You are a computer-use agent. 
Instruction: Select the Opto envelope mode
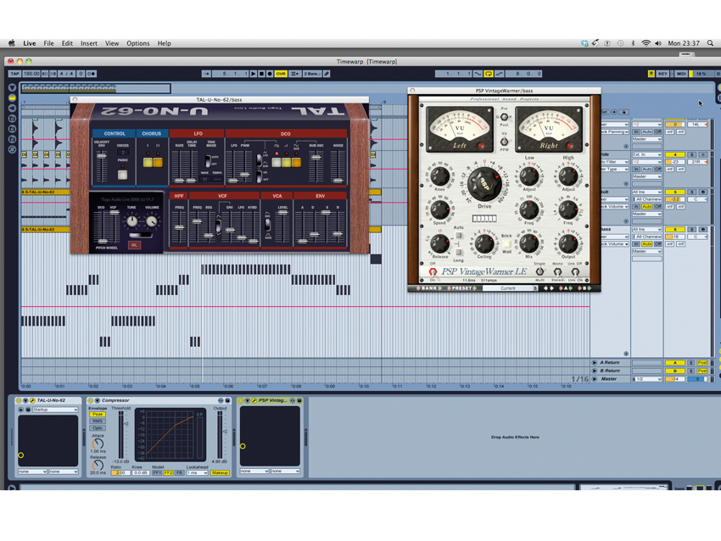click(98, 428)
